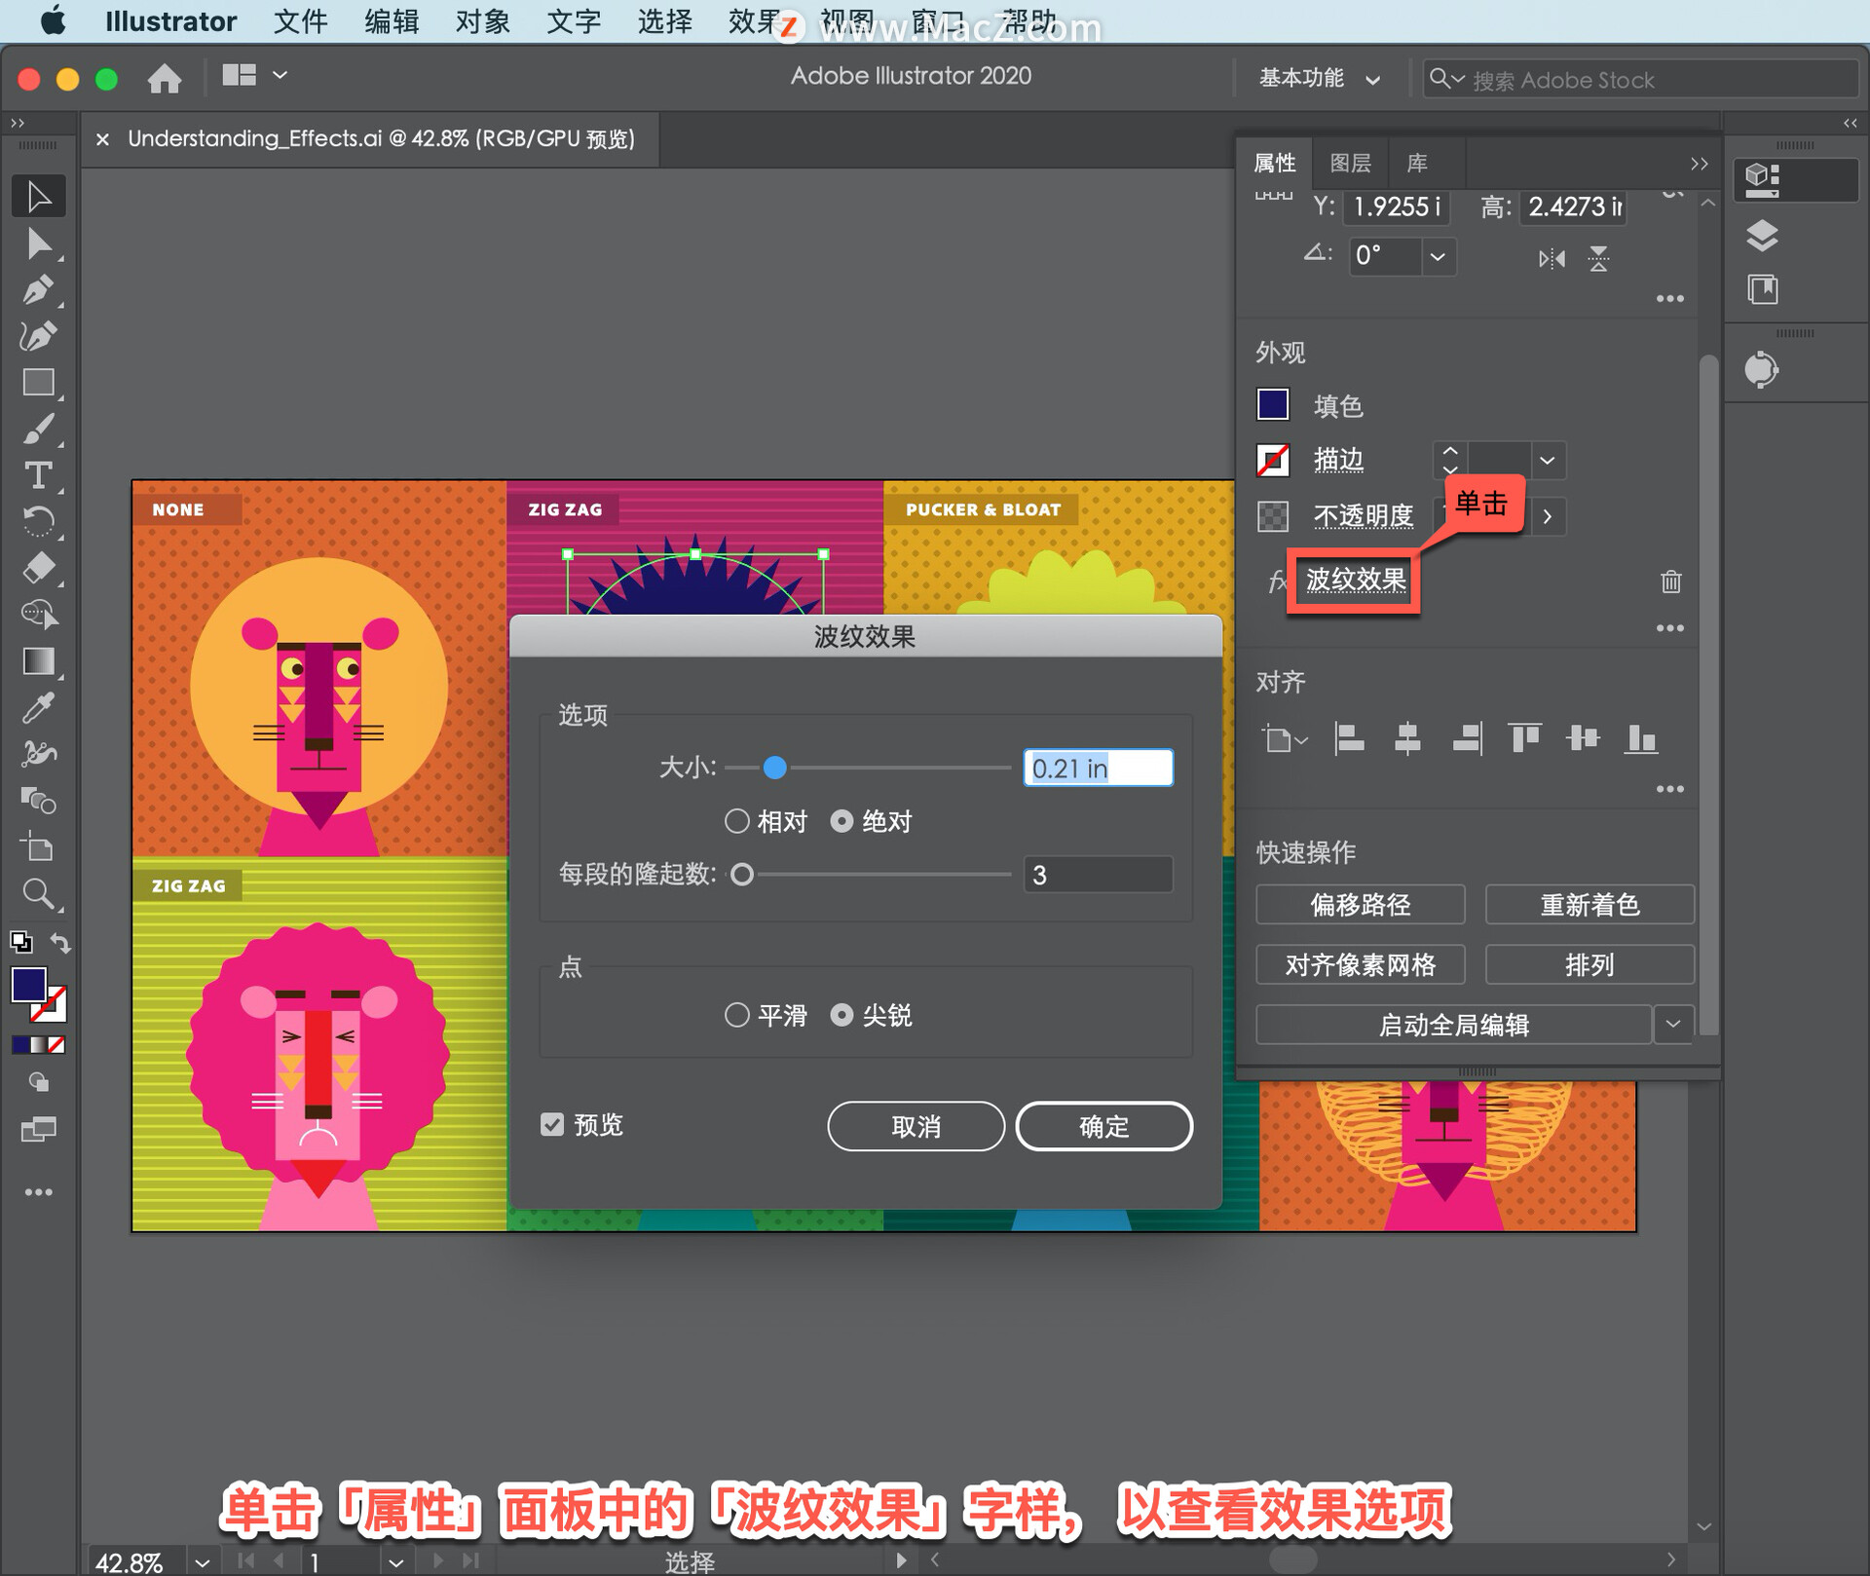Open stroke weight dropdown arrow
1870x1576 pixels.
coord(1548,460)
